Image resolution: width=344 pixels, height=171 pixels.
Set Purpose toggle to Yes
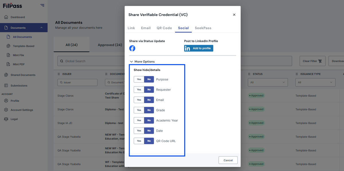pyautogui.click(x=139, y=79)
